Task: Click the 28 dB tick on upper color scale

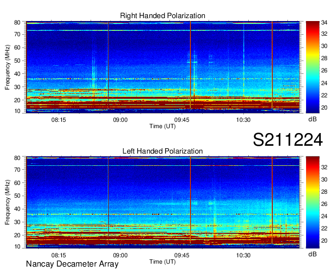Action: [324, 58]
